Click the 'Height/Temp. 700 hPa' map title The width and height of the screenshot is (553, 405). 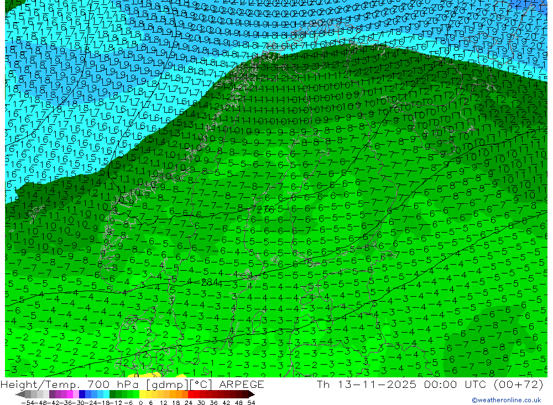point(70,385)
